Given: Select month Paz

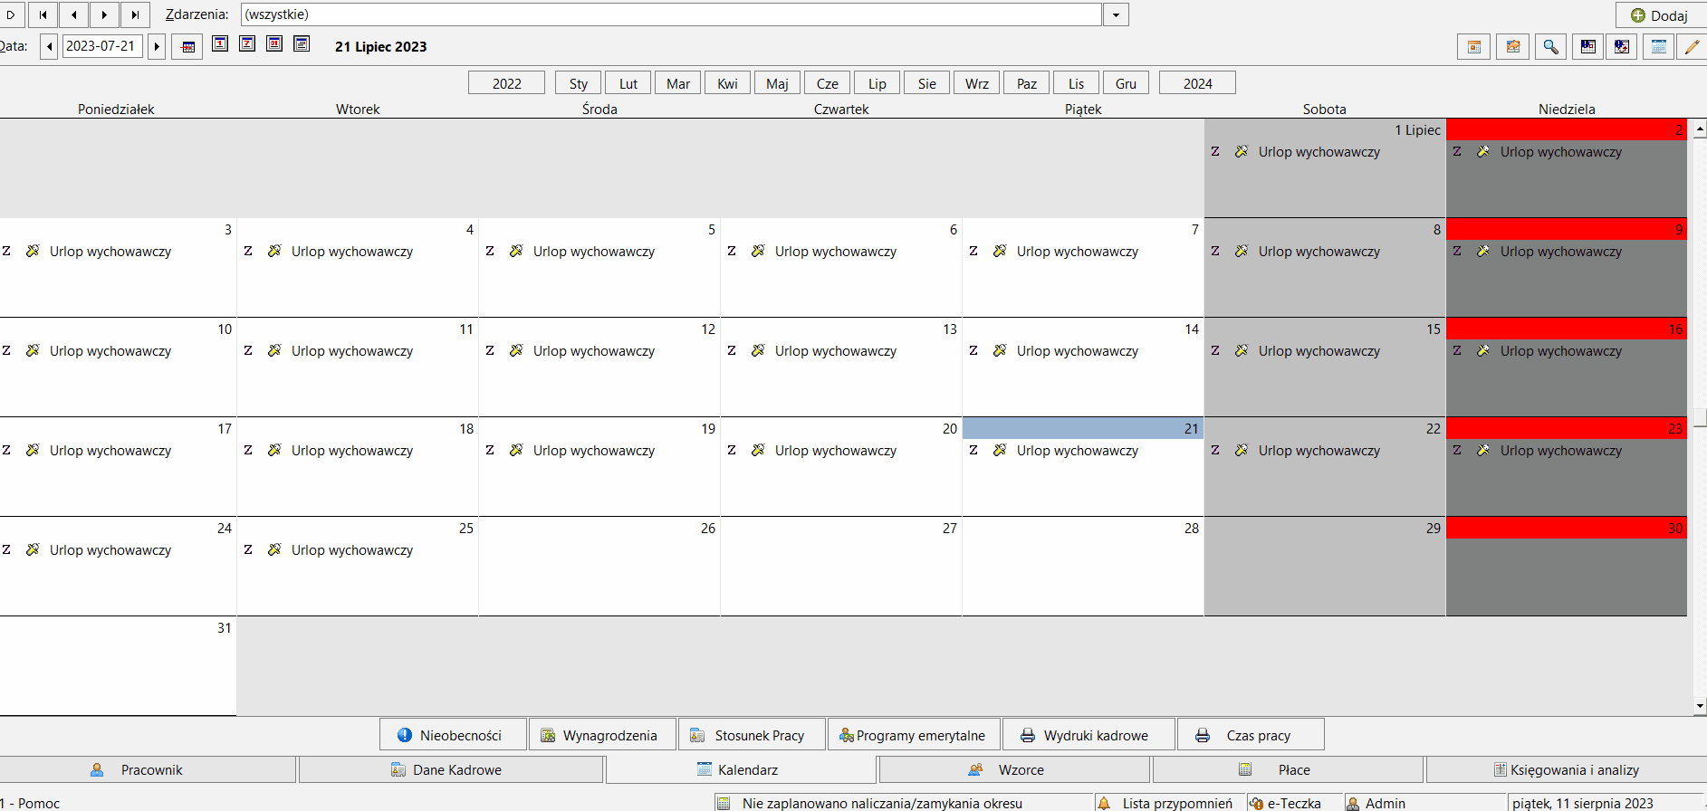Looking at the screenshot, I should click(1027, 83).
